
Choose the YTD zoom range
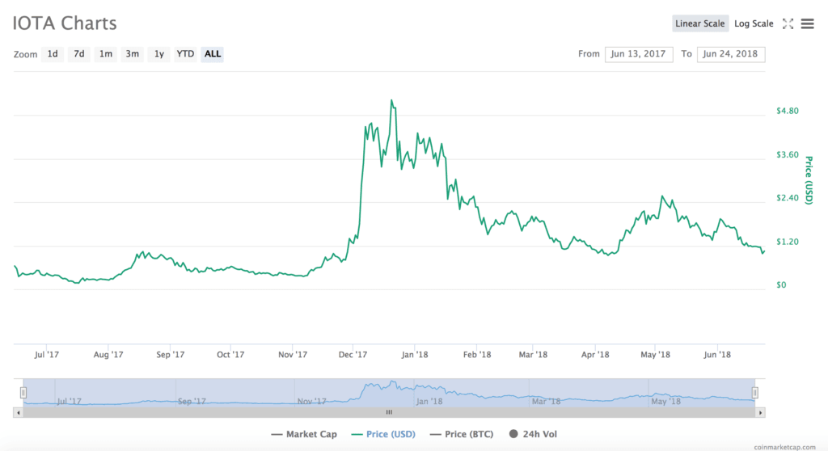tap(186, 54)
